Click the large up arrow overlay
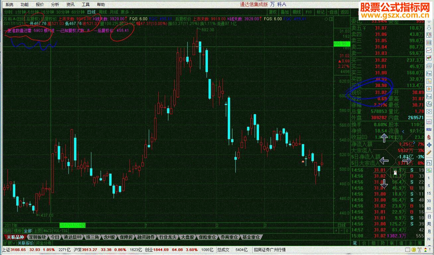Screen dimensions: 434x255 (x=384, y=137)
